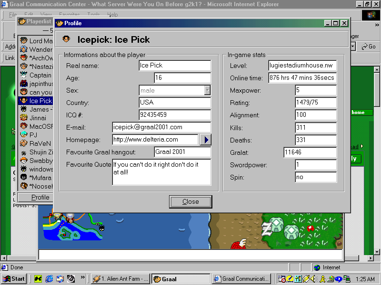Click the volume speaker tray icon
This screenshot has height=285, width=381.
314,279
